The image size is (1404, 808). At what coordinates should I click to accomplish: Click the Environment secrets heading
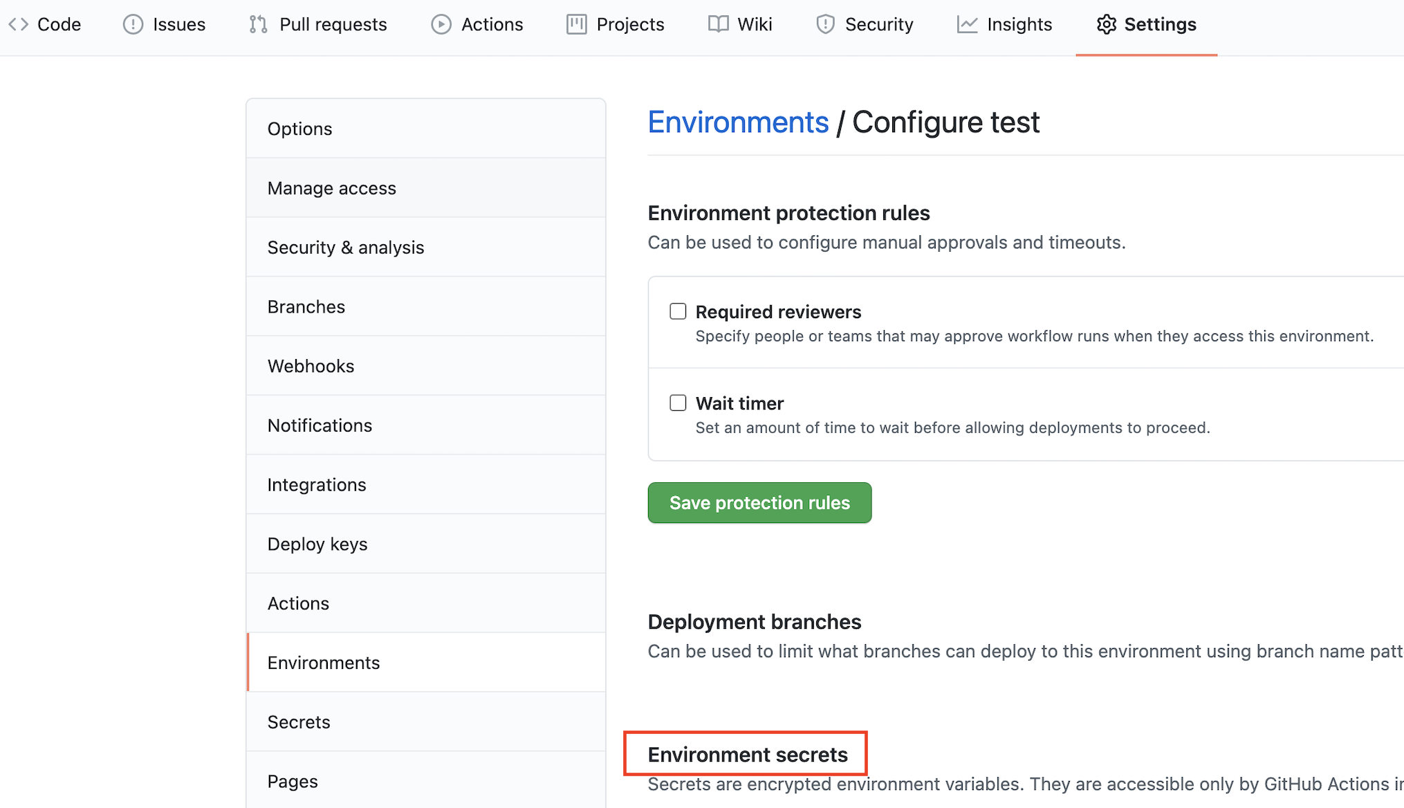tap(748, 755)
